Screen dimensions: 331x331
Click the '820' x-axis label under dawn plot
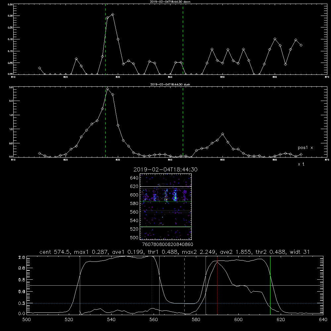pos(66,77)
